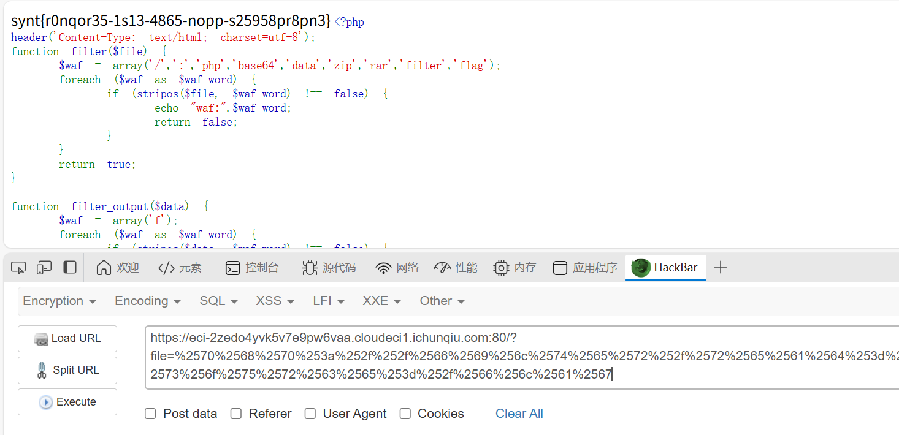
Task: Toggle the sidebar dock icon
Action: pyautogui.click(x=70, y=268)
